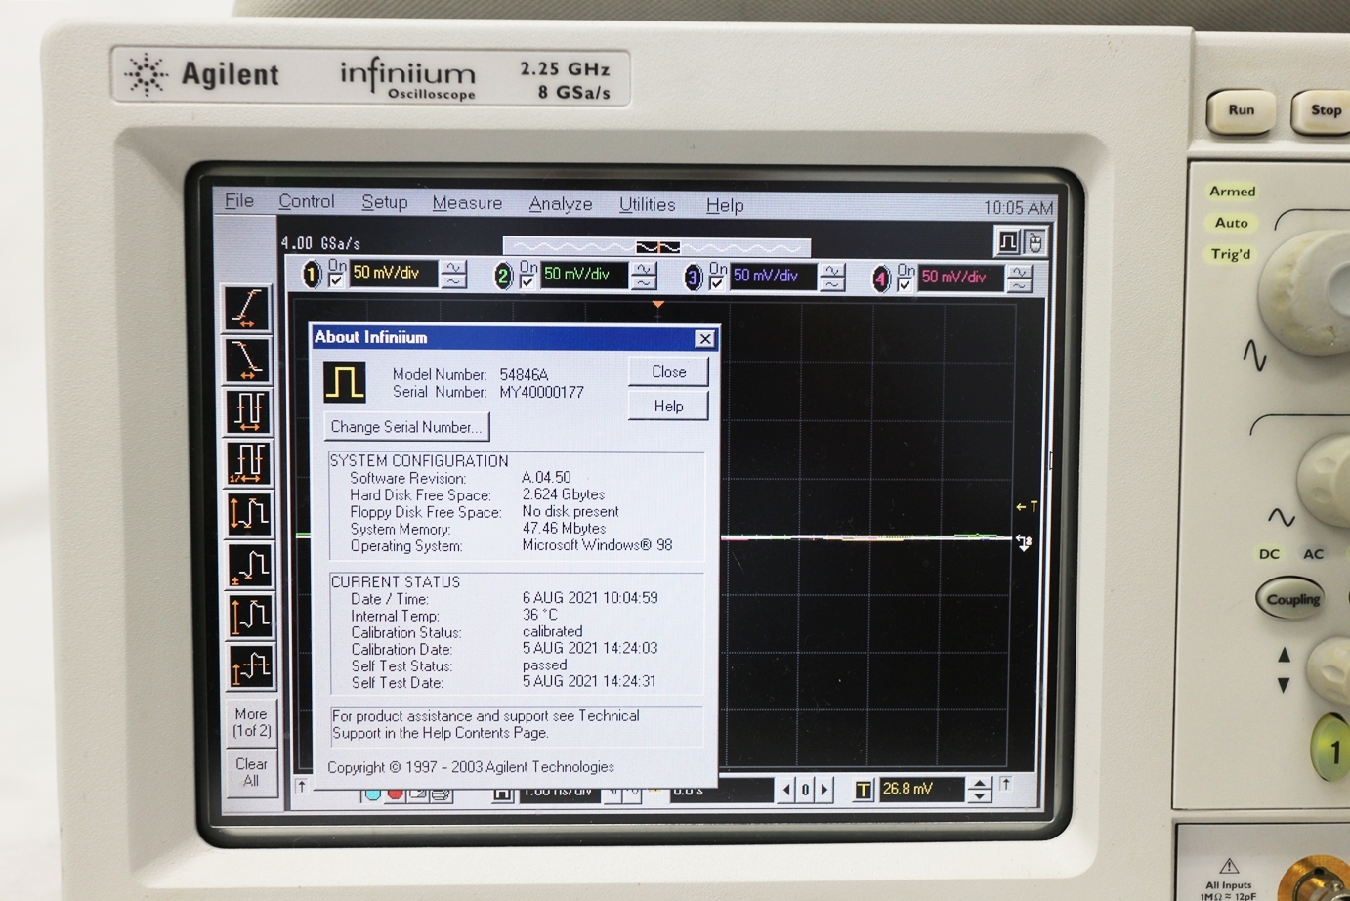Click the T trigger level marker at right edge
This screenshot has width=1350, height=901.
[1028, 507]
